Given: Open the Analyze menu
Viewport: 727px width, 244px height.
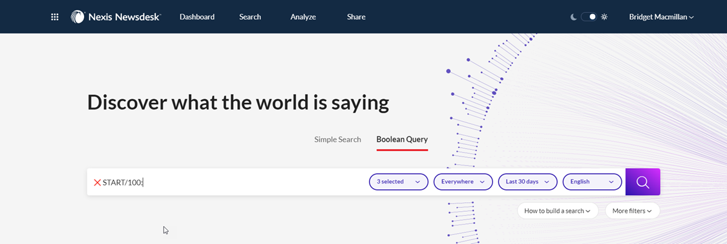Looking at the screenshot, I should (x=303, y=17).
